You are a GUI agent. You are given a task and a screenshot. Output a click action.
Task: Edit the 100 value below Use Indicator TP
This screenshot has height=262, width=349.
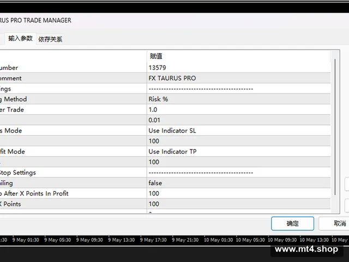[239, 162]
